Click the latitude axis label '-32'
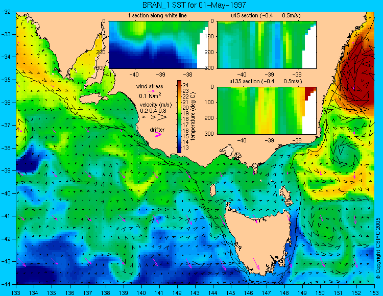The image size is (383, 296). coord(6,12)
